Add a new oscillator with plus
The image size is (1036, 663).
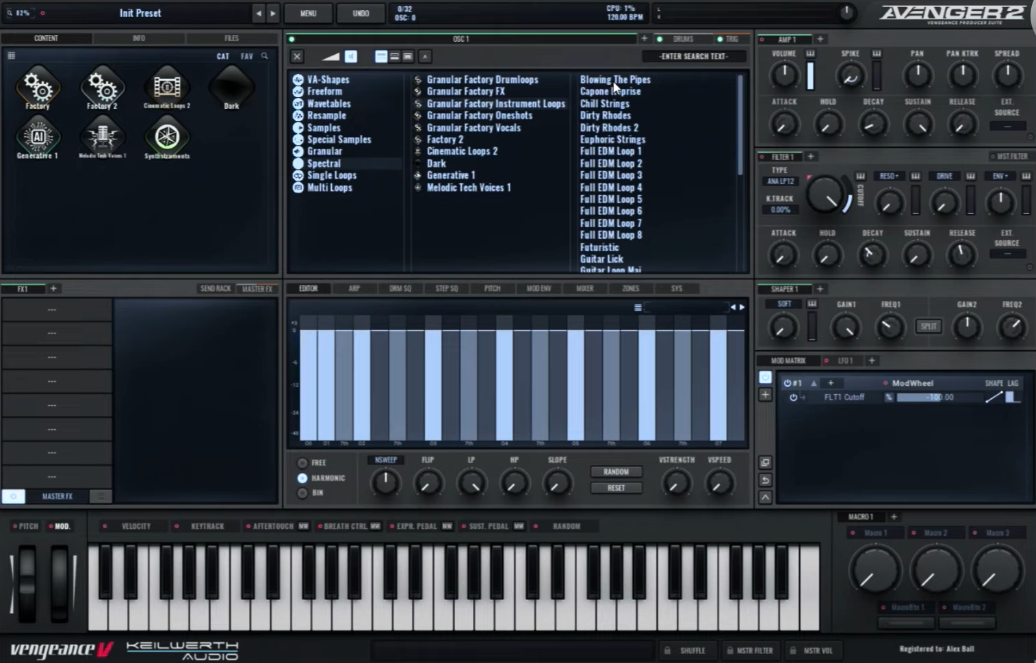[644, 39]
